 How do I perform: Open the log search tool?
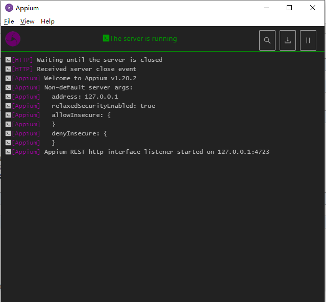(x=267, y=40)
